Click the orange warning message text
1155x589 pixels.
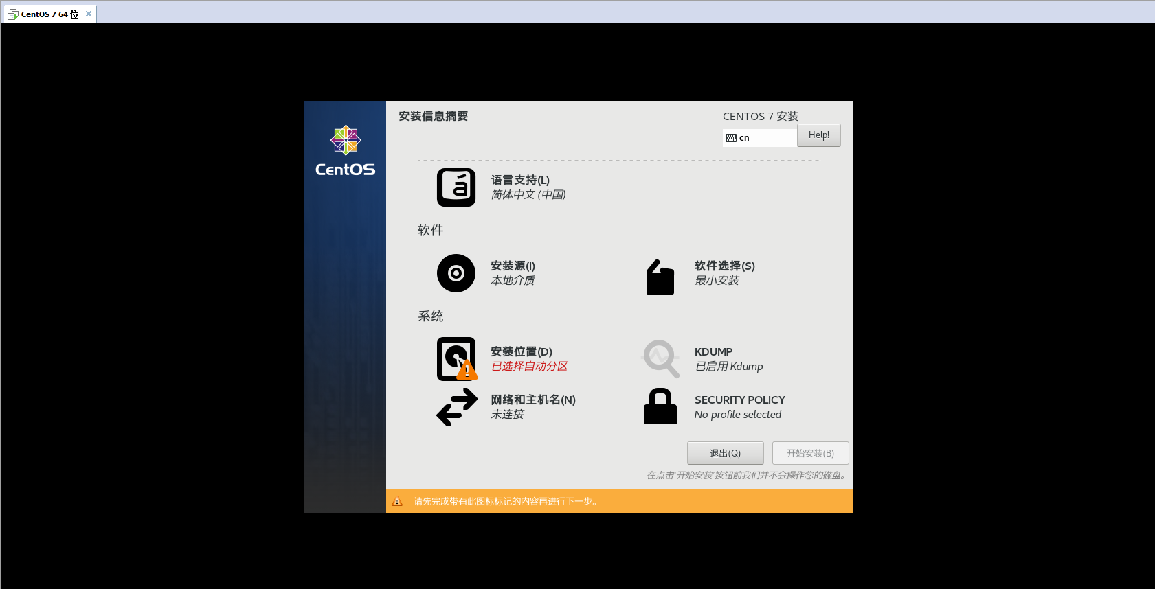pyautogui.click(x=506, y=501)
